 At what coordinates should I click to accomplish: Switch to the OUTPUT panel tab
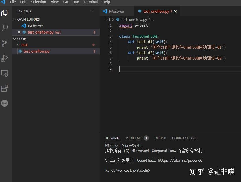click(x=160, y=138)
